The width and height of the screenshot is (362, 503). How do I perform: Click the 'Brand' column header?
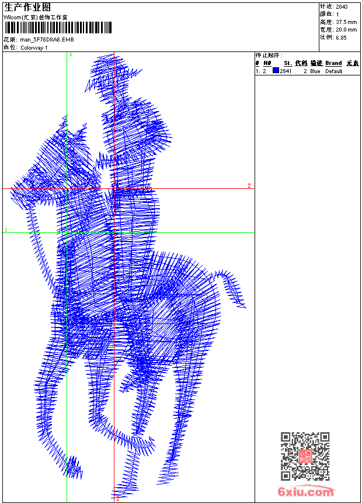pyautogui.click(x=333, y=63)
